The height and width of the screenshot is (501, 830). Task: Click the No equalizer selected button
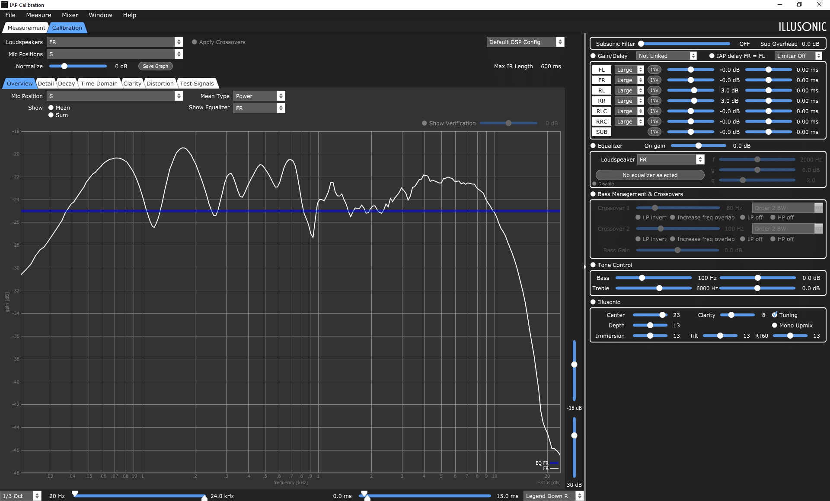tap(650, 175)
